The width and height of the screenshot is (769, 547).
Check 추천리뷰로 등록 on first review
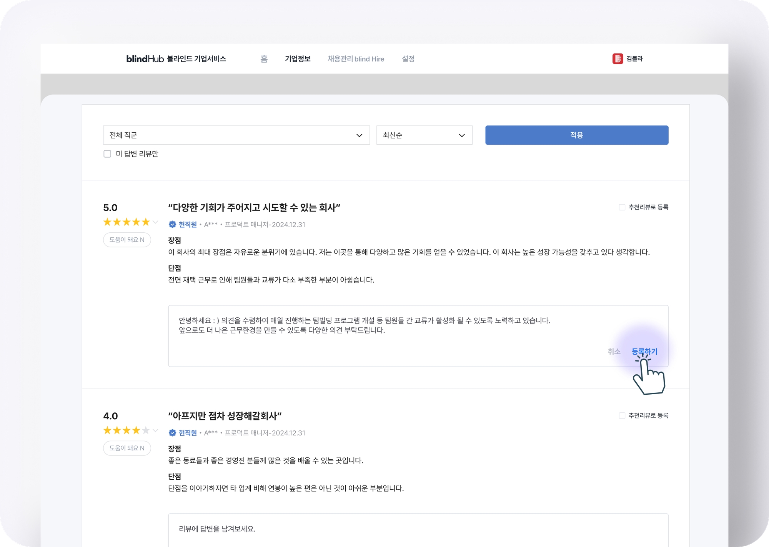[622, 207]
